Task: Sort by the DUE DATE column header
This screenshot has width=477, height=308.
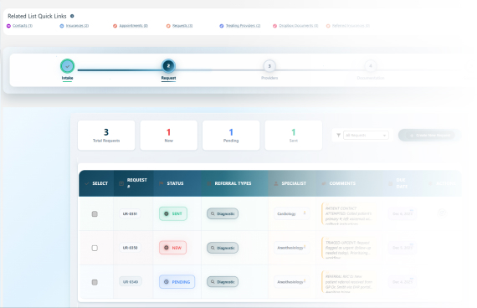Action: [x=403, y=183]
